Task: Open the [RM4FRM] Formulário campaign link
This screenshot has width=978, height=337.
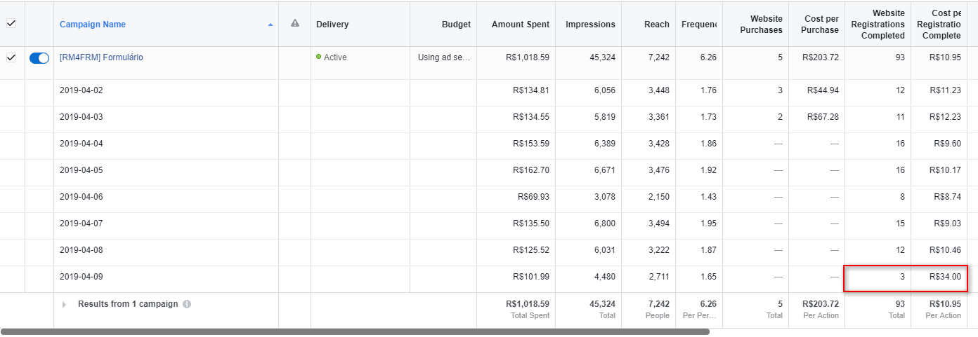Action: click(x=101, y=57)
